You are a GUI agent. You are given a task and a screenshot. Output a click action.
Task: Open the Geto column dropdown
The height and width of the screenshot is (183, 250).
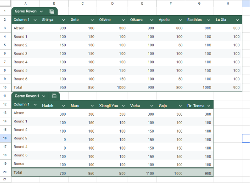[x=92, y=20]
